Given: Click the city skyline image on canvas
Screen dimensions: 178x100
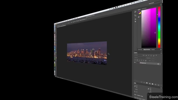Looking at the screenshot, I should (87, 53).
